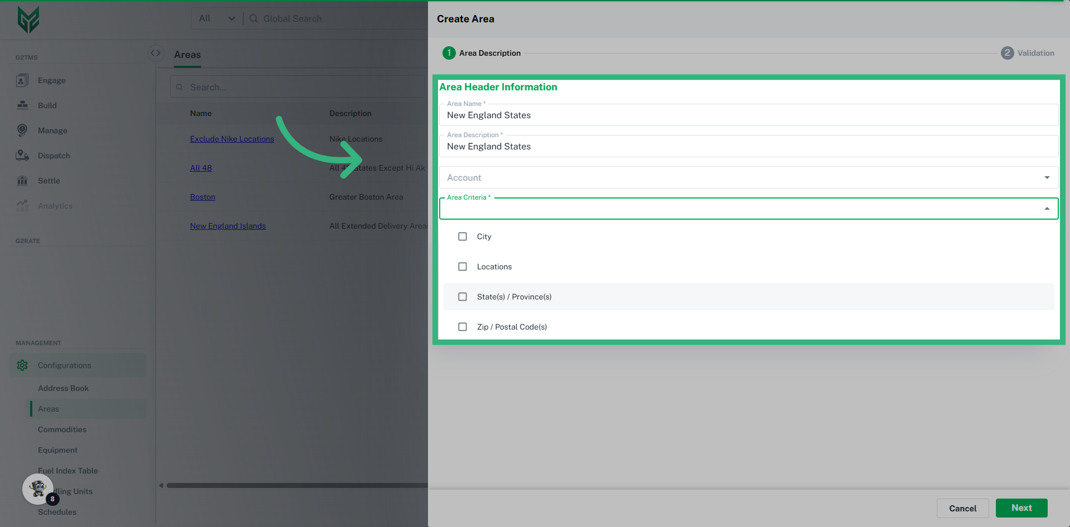Switch to the Areas tab
The image size is (1070, 527).
point(187,54)
